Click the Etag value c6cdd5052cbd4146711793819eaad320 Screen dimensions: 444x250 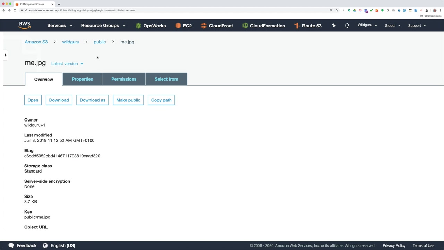point(62,156)
